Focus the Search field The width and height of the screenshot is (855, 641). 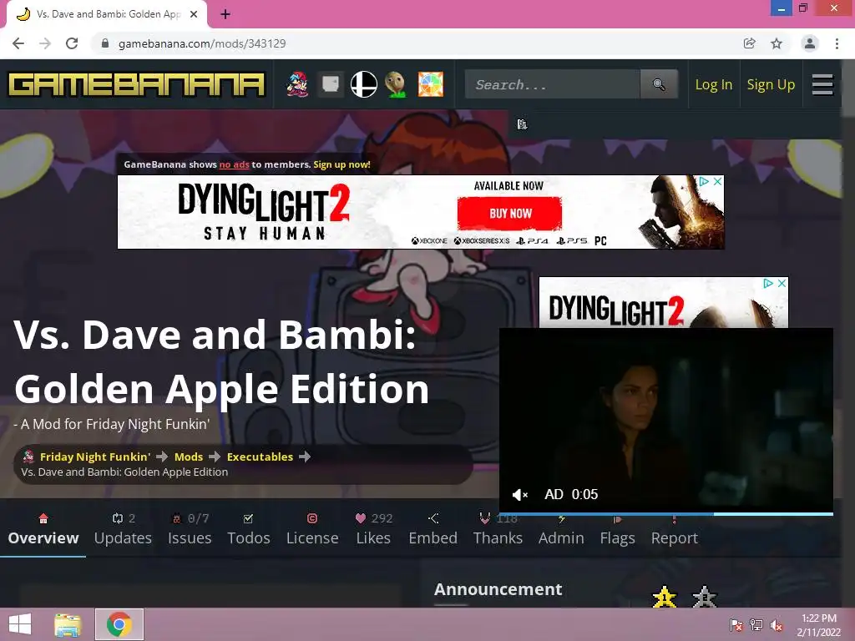point(552,84)
